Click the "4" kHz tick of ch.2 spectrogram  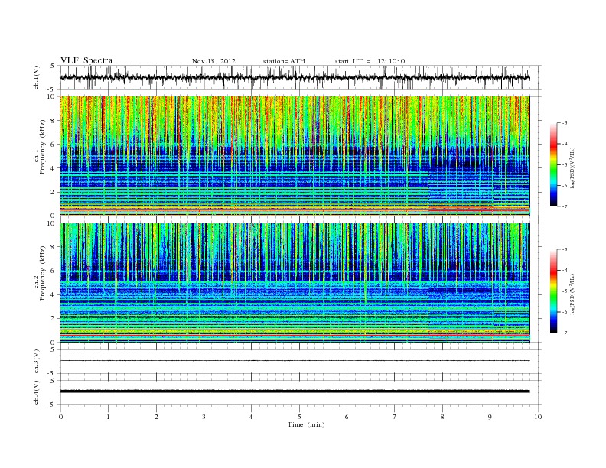point(53,294)
